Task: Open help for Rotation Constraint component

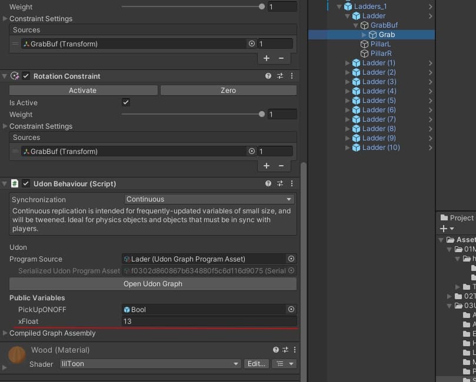Action: (x=268, y=76)
